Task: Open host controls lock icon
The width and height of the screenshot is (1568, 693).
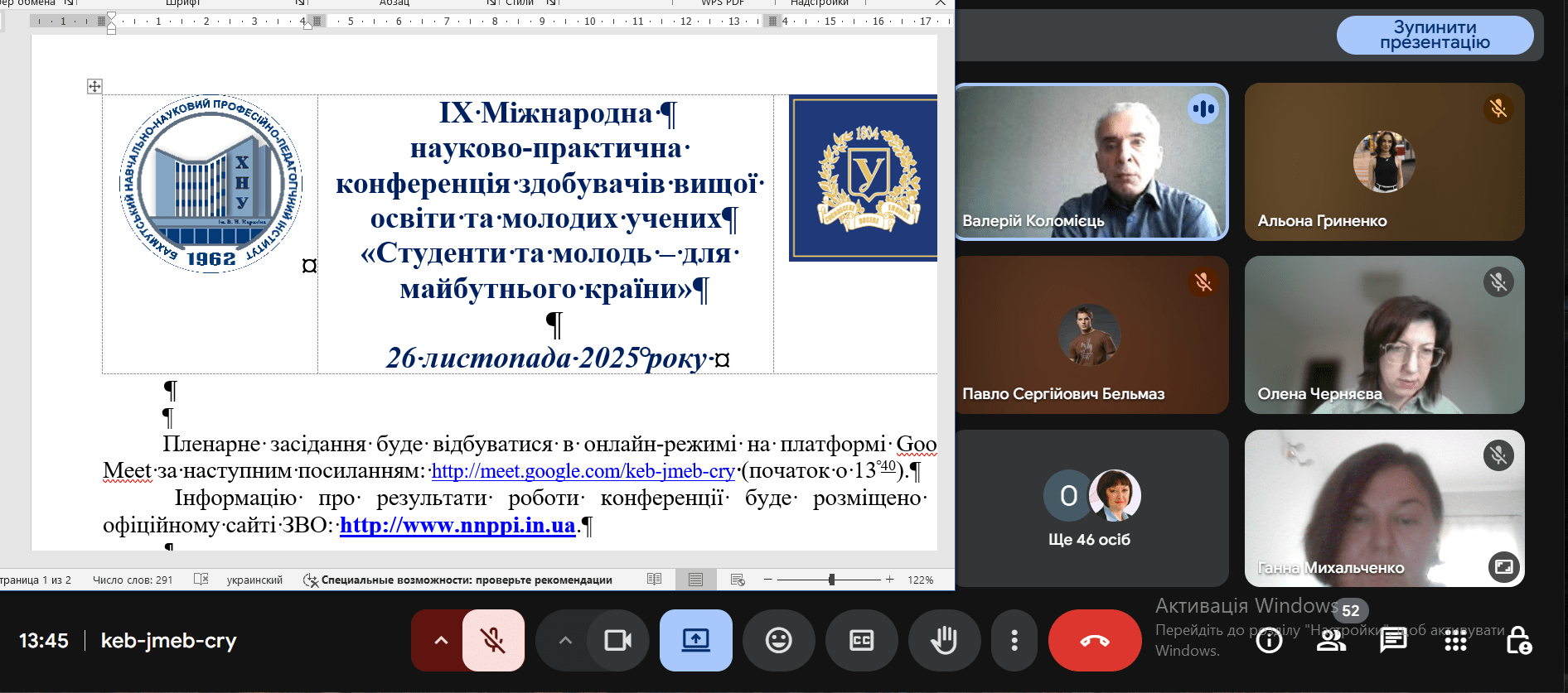Action: (x=1518, y=640)
